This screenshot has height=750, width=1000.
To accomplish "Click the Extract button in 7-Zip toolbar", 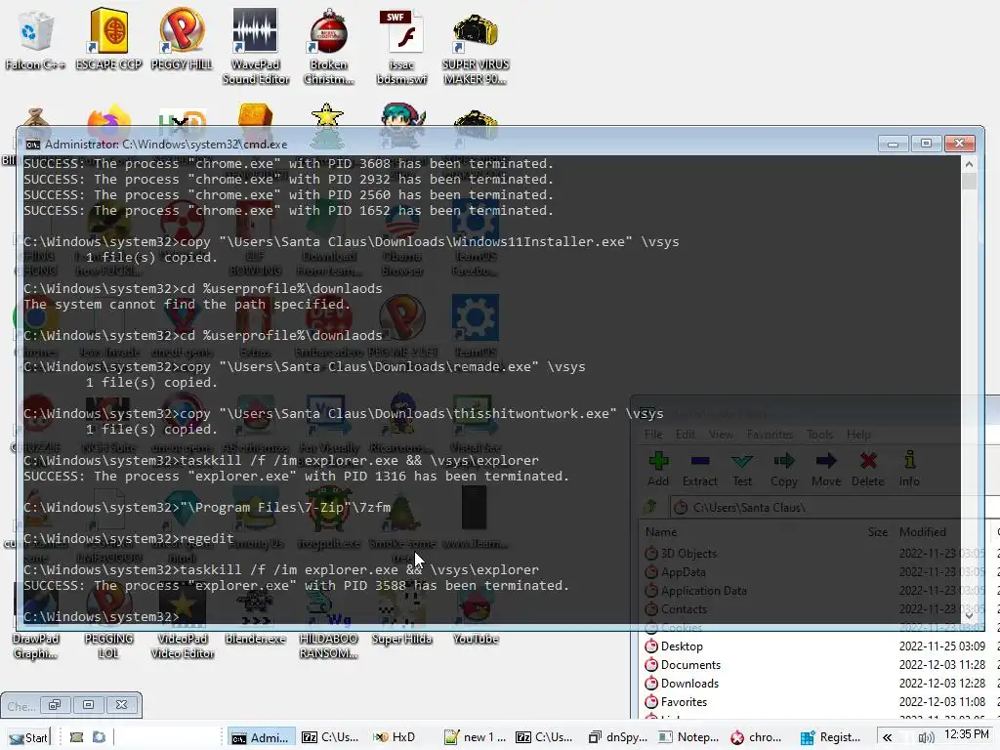I will (x=699, y=469).
